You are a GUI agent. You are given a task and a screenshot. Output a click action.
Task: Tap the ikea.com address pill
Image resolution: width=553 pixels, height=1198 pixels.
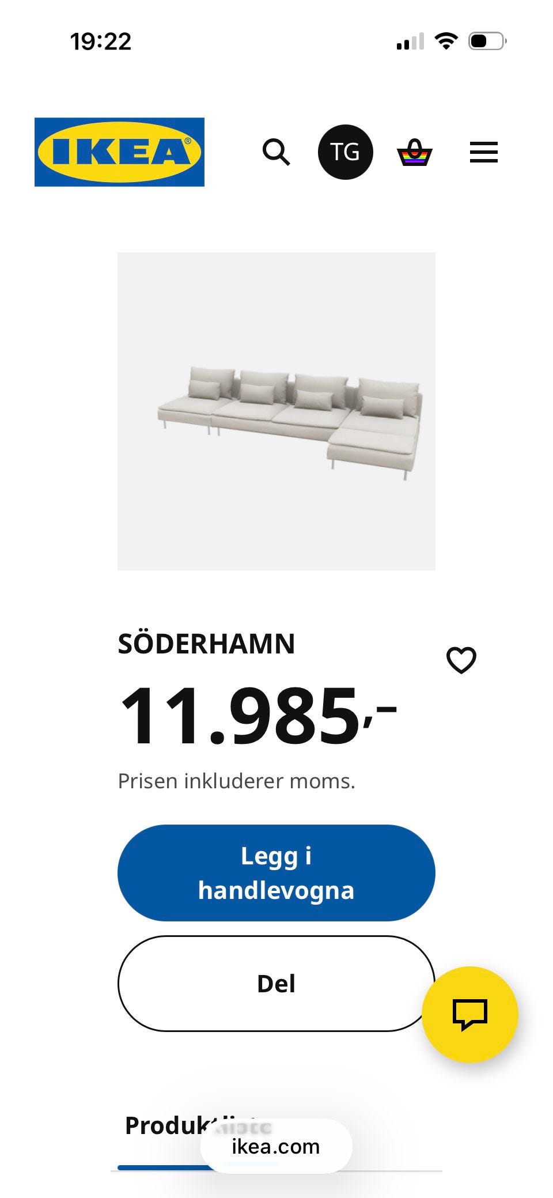pos(276,1147)
